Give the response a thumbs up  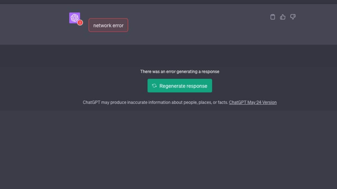coord(283,17)
